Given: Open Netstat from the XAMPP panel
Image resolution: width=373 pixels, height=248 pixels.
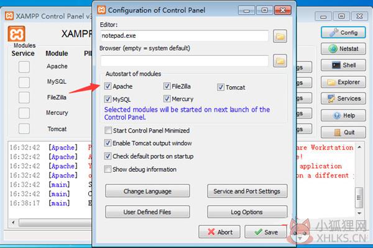Looking at the screenshot, I should pos(343,49).
